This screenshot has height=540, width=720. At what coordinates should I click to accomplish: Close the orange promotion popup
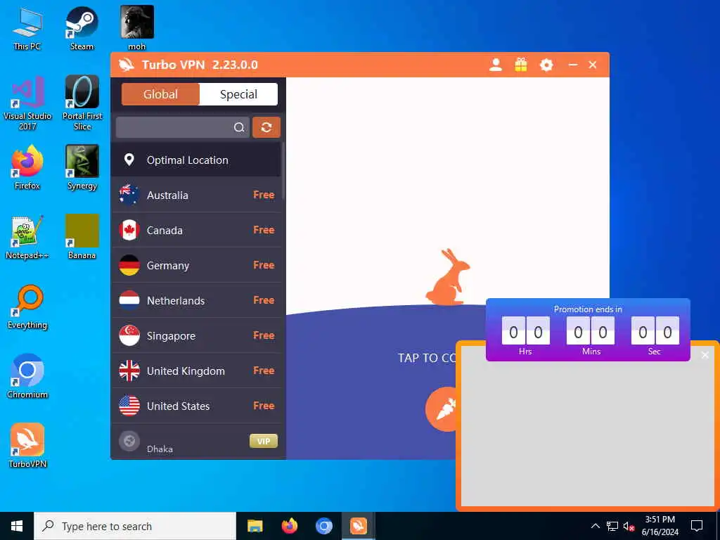705,355
